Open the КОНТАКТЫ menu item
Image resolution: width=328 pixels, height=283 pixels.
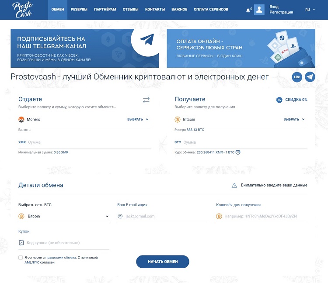tap(155, 10)
